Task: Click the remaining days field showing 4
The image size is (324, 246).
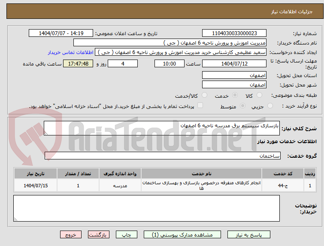Action: pos(123,63)
